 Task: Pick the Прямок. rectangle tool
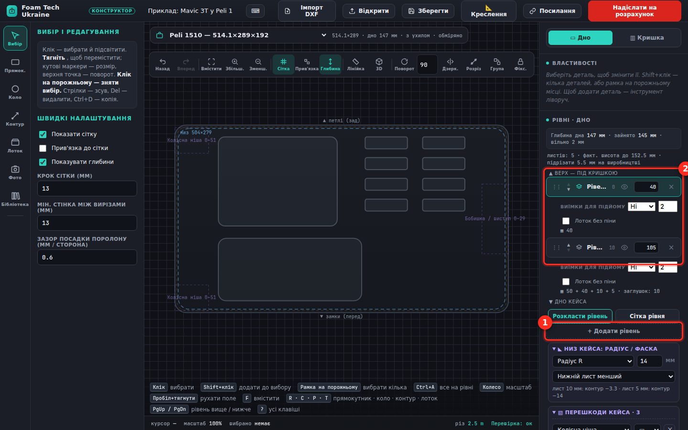(15, 65)
